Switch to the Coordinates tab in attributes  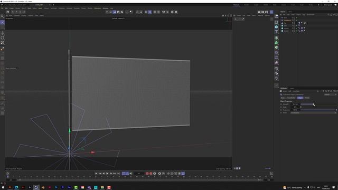(291, 98)
